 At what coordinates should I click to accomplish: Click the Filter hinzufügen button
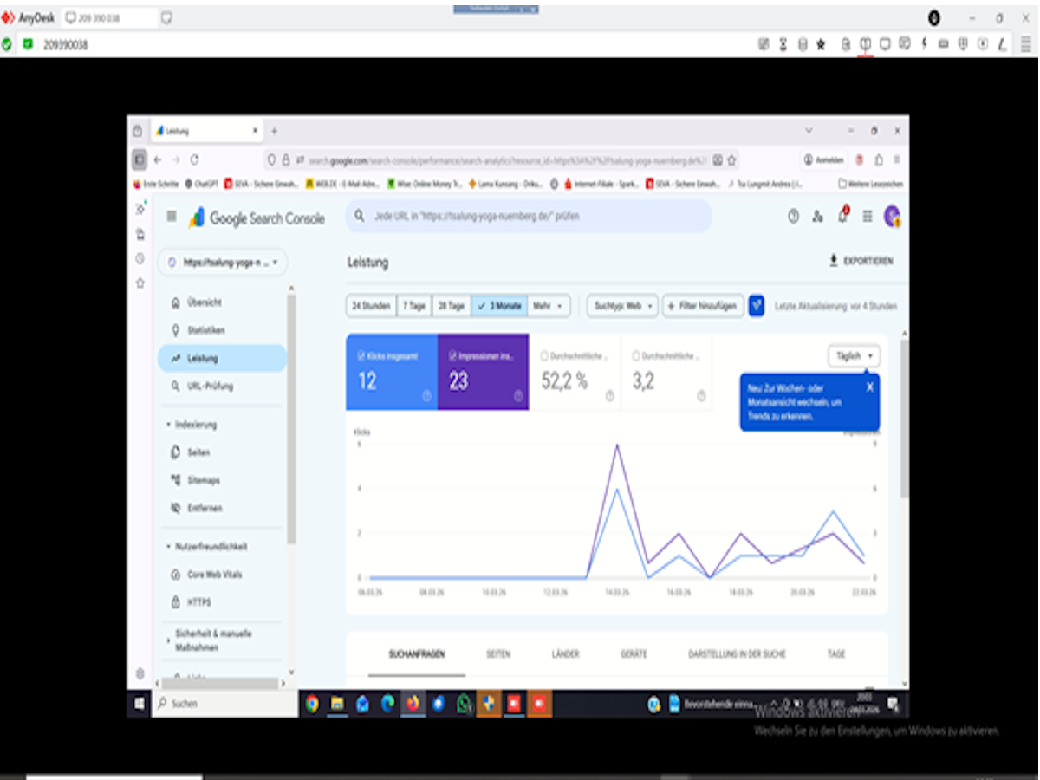click(x=703, y=306)
